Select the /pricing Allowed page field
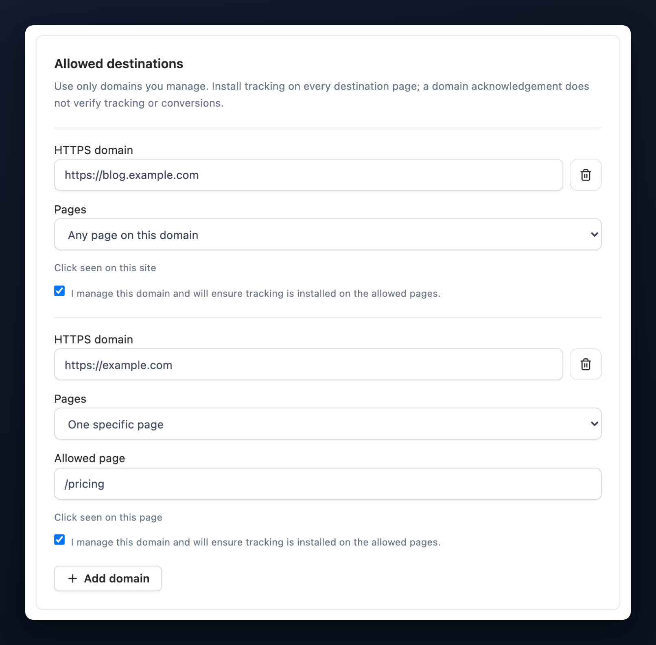This screenshot has height=645, width=656. click(x=328, y=484)
